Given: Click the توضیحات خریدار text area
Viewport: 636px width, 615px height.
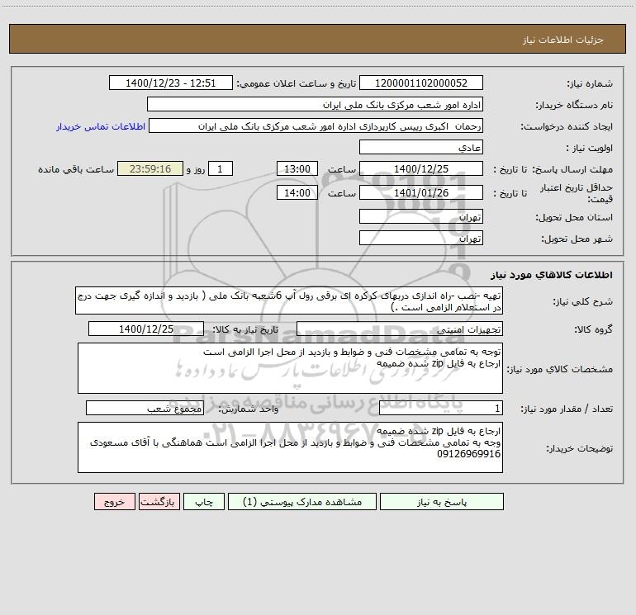Looking at the screenshot, I should point(290,447).
